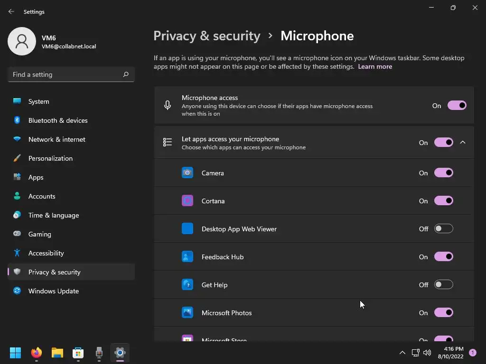
Task: Click the Camera app icon
Action: pos(187,173)
